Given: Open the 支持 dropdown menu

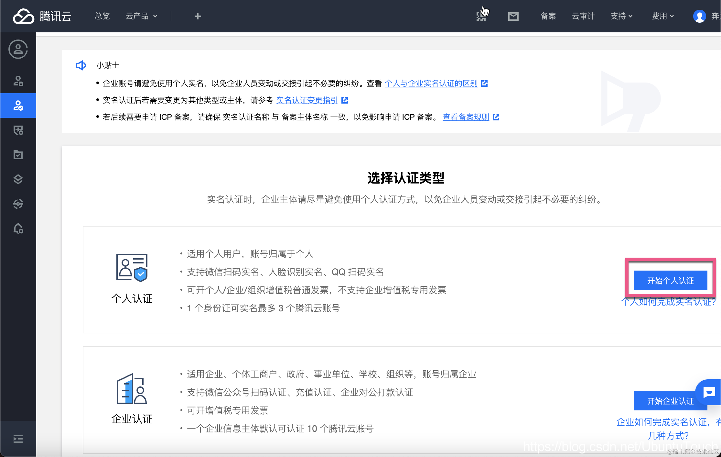Looking at the screenshot, I should point(621,16).
